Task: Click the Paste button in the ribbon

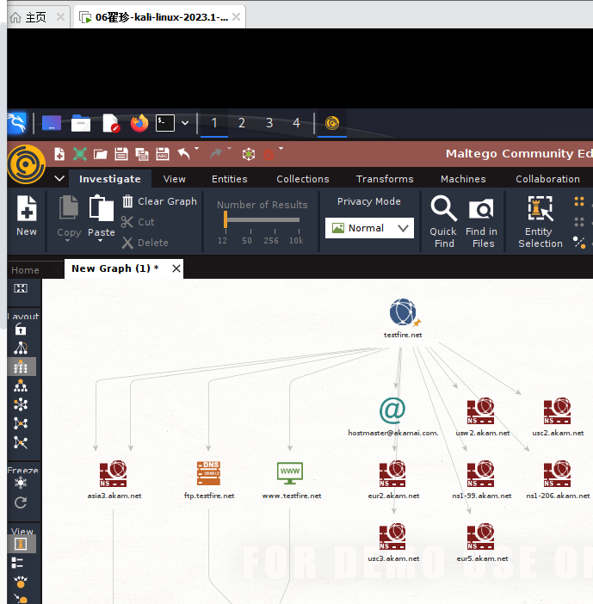Action: point(101,216)
